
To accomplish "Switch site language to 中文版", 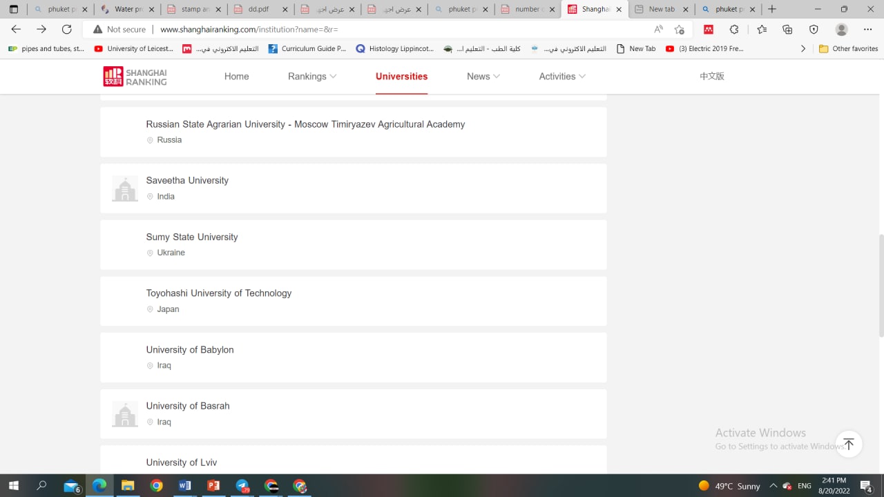I will pyautogui.click(x=712, y=77).
